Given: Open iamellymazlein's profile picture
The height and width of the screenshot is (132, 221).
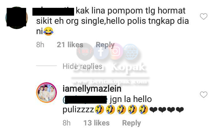Looking at the screenshot, I should click(x=46, y=93).
